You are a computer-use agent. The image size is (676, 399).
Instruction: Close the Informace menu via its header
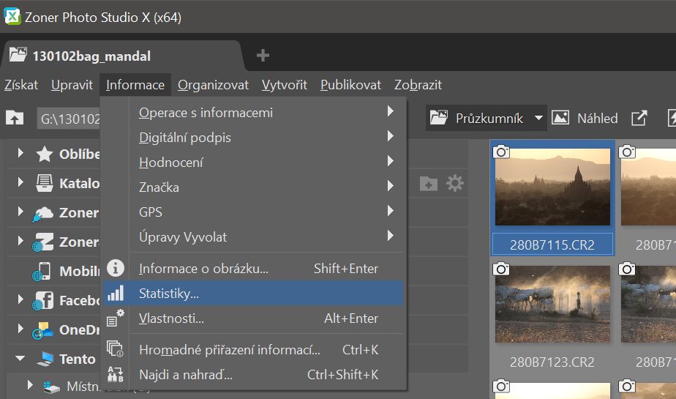pyautogui.click(x=135, y=85)
